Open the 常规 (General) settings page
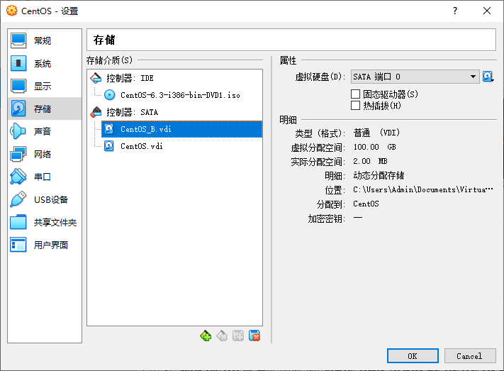504x371 pixels. point(45,41)
